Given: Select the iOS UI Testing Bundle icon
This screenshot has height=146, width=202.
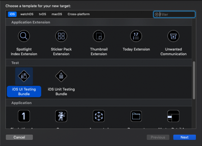Looking at the screenshot, I should click(24, 76).
